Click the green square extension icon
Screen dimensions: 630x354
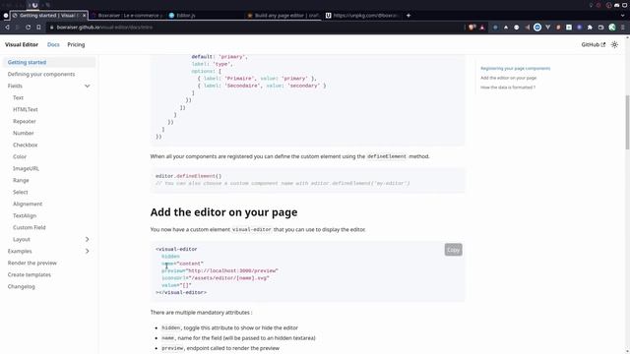click(x=569, y=28)
